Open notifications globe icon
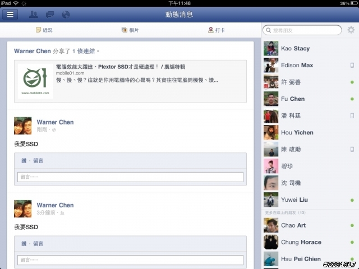The width and height of the screenshot is (359, 269). coord(66,15)
